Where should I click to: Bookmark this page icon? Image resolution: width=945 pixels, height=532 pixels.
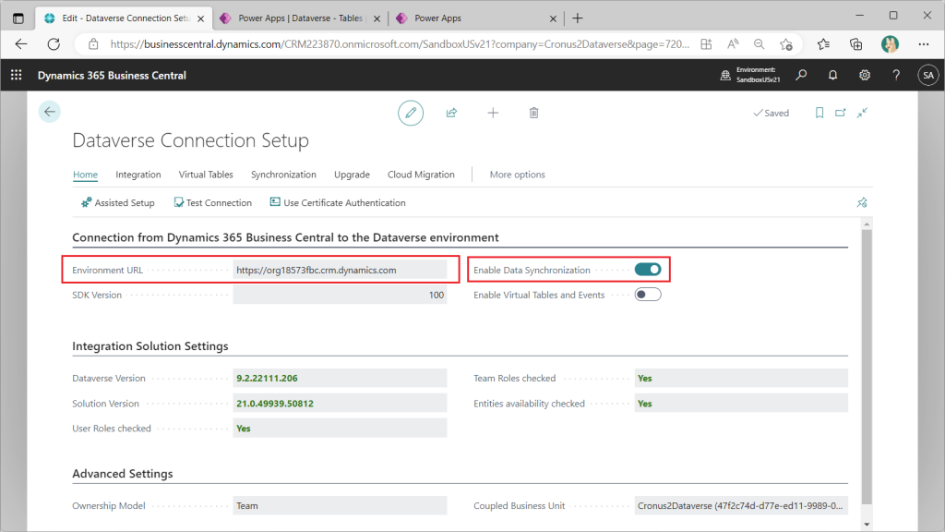819,113
